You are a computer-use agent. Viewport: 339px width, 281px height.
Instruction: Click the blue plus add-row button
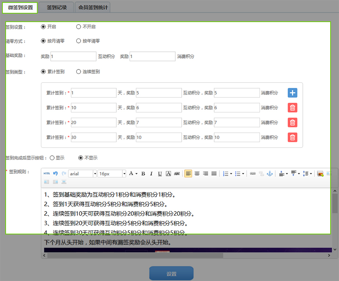(x=292, y=93)
